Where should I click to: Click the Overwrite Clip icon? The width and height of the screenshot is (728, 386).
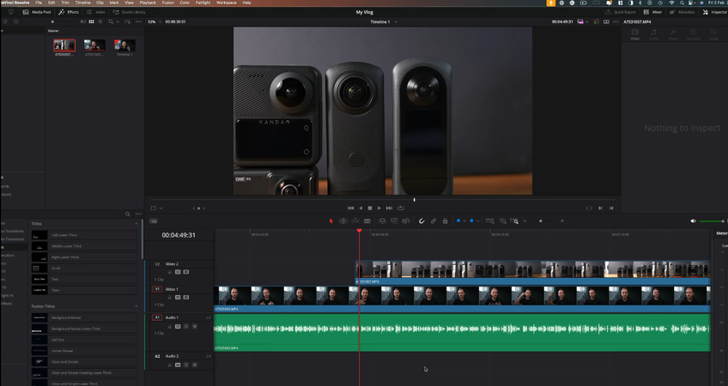(394, 221)
